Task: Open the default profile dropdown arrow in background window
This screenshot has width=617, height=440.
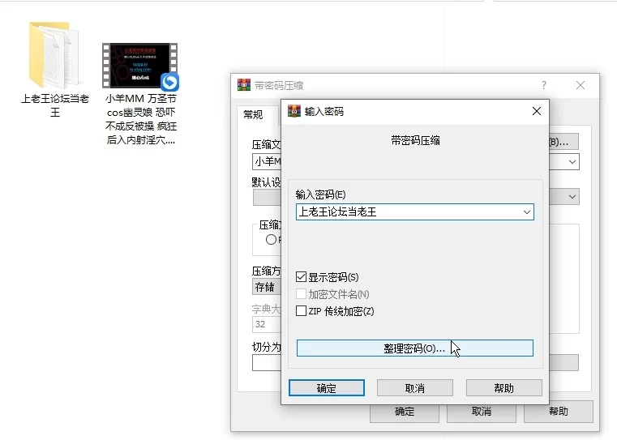Action: point(572,196)
